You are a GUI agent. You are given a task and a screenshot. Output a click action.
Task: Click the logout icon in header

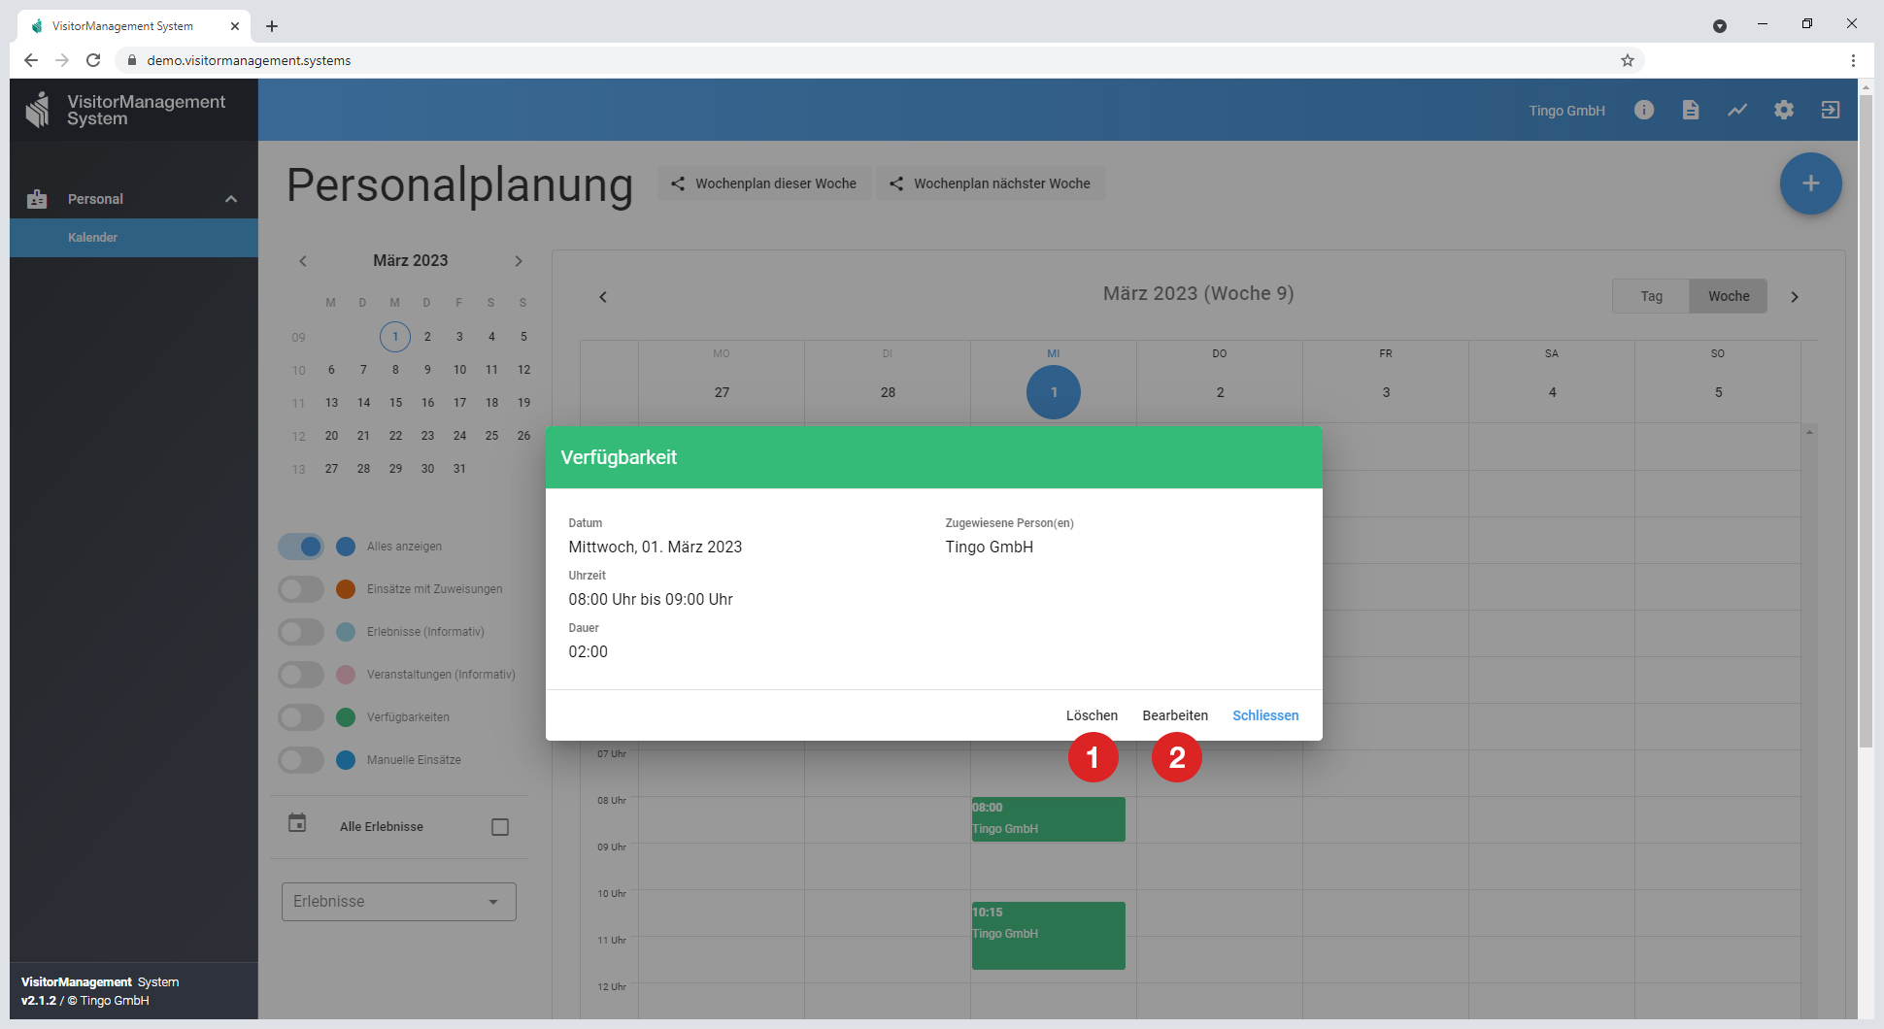tap(1830, 110)
